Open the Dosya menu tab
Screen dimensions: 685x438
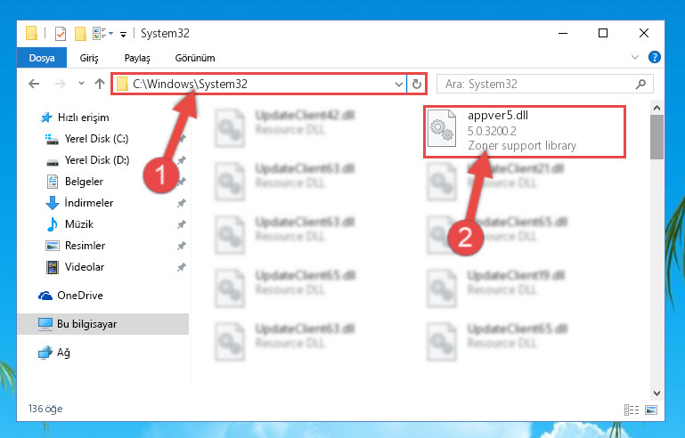42,58
